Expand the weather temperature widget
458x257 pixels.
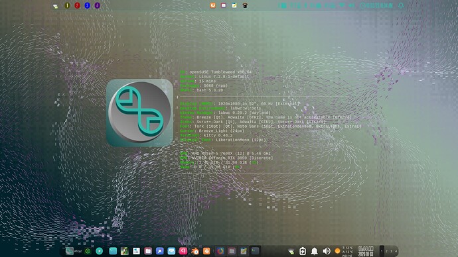tap(344, 251)
